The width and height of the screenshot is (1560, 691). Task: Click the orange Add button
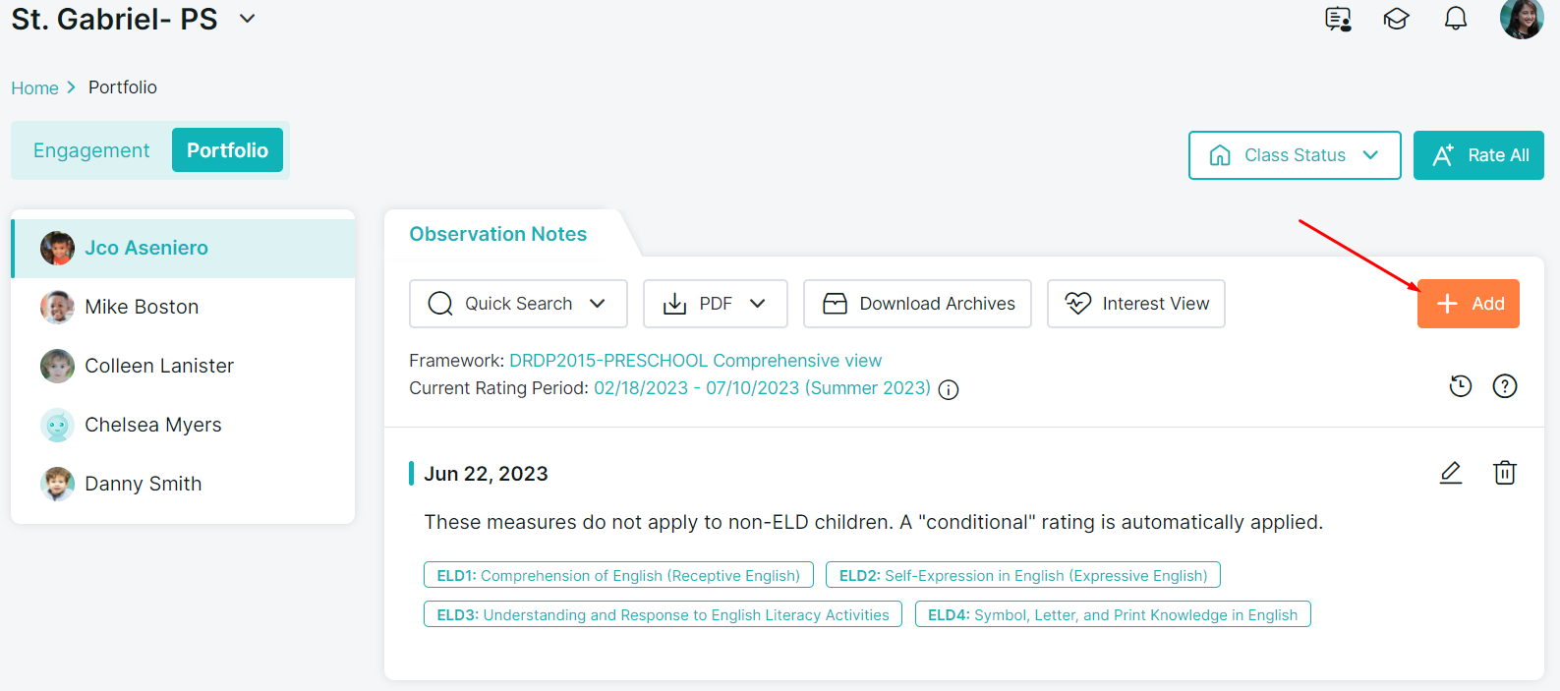(x=1468, y=304)
